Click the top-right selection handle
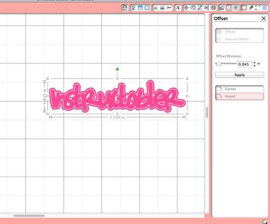 click(187, 79)
